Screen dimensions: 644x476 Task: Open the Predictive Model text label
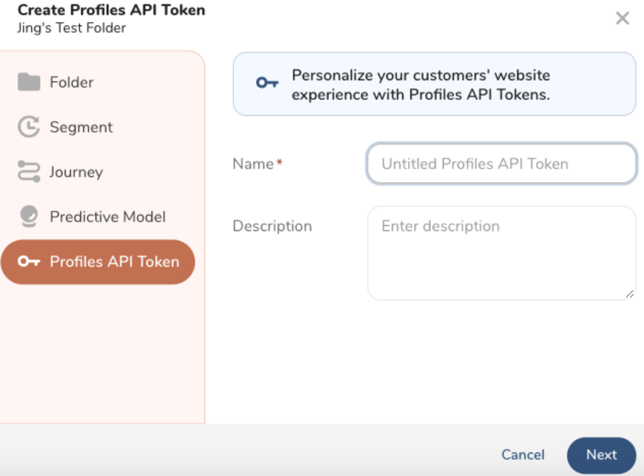pyautogui.click(x=108, y=217)
